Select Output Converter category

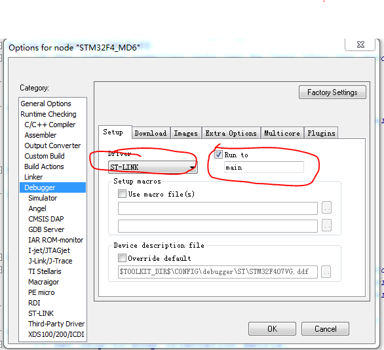[52, 146]
